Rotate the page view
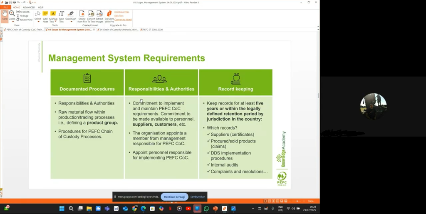The width and height of the screenshot is (426, 214). click(x=25, y=20)
